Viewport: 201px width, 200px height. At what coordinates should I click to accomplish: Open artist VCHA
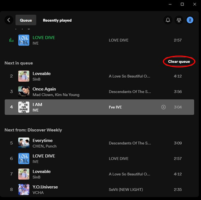coord(38,193)
